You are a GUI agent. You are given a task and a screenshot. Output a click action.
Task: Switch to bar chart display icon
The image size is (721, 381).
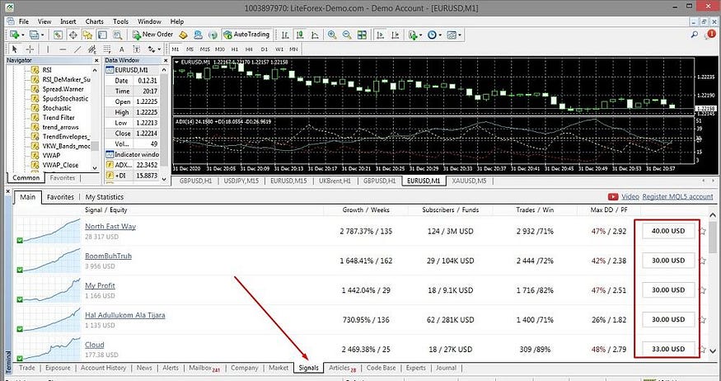pyautogui.click(x=285, y=35)
